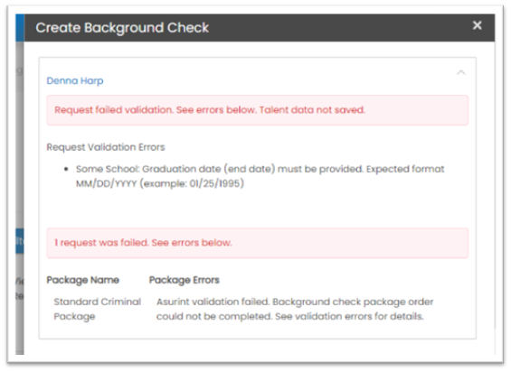Collapse the Denna Harp section chevron
This screenshot has width=511, height=372.
point(461,72)
